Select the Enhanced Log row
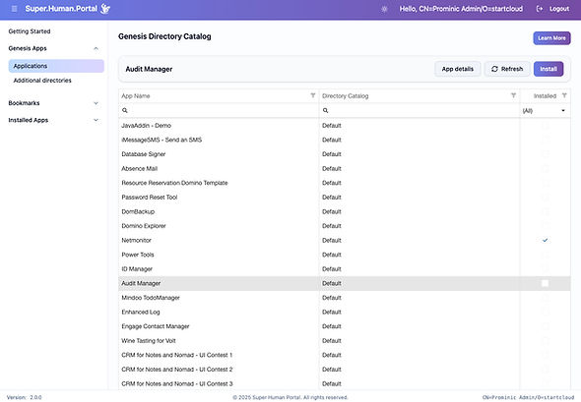581x402 pixels. pos(345,312)
